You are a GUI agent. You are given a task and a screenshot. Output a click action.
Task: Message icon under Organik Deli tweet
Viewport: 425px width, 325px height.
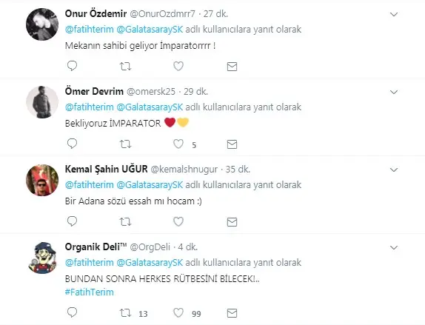click(232, 313)
